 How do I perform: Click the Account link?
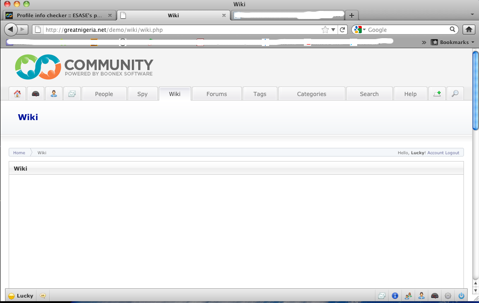pyautogui.click(x=435, y=152)
